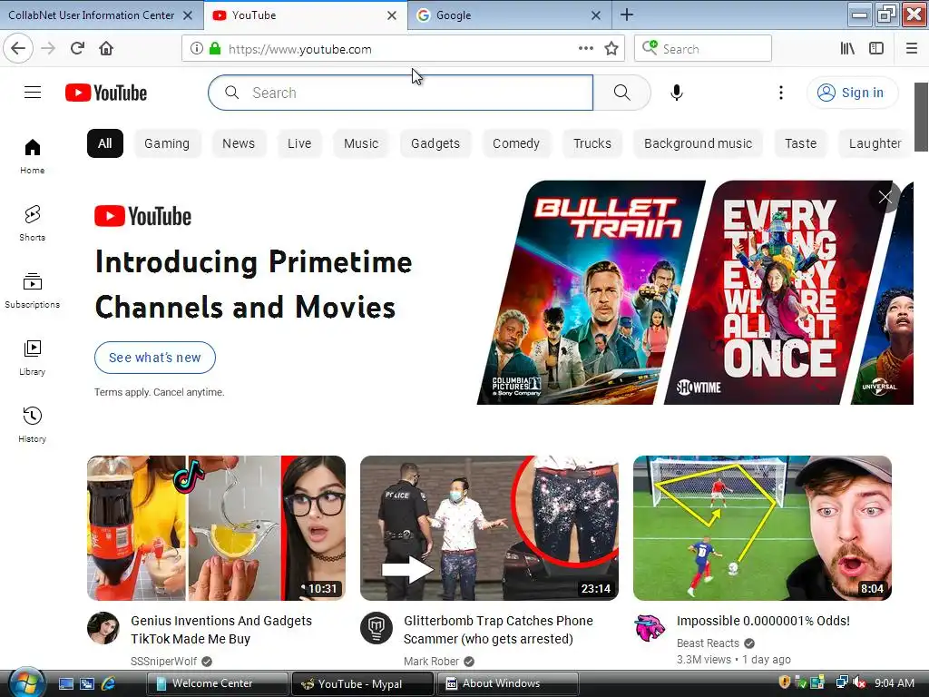Select the Gadgets filter chip

click(435, 143)
